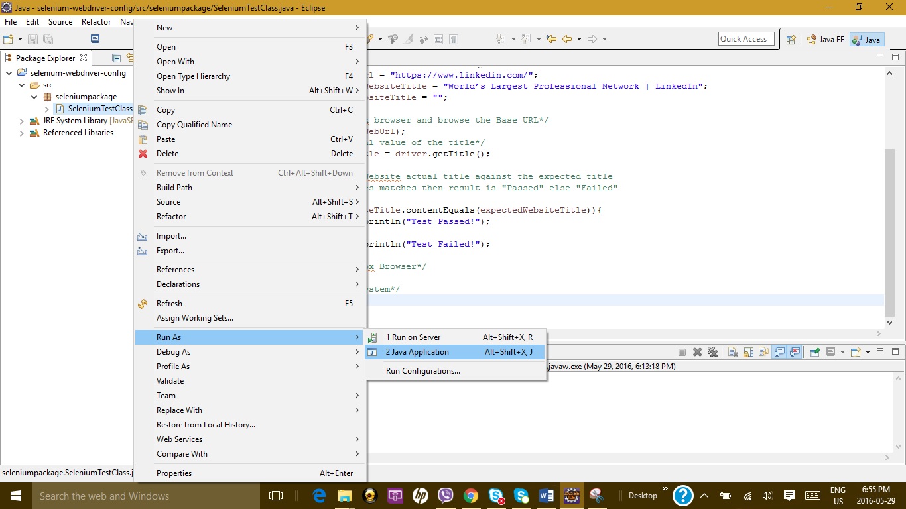Switch to Java perspective
This screenshot has height=509, width=906.
click(x=867, y=40)
